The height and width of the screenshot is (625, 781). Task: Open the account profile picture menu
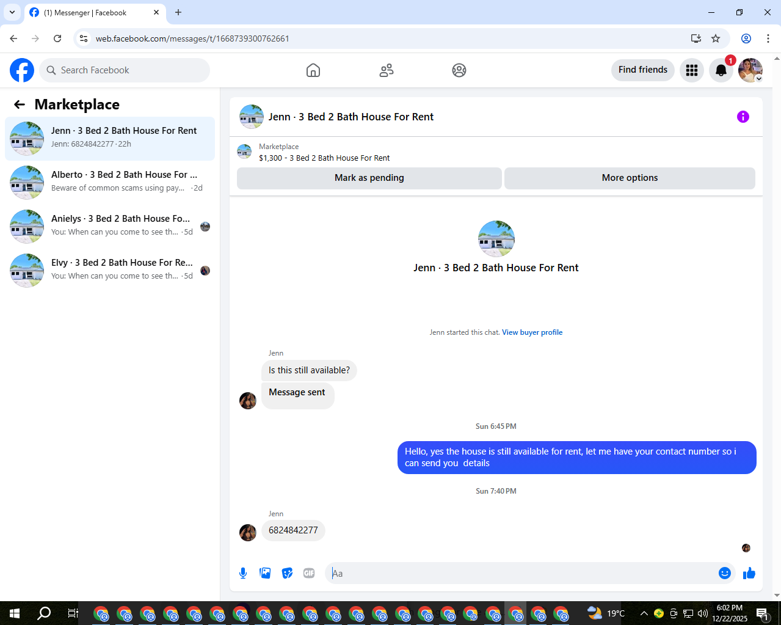pyautogui.click(x=750, y=70)
